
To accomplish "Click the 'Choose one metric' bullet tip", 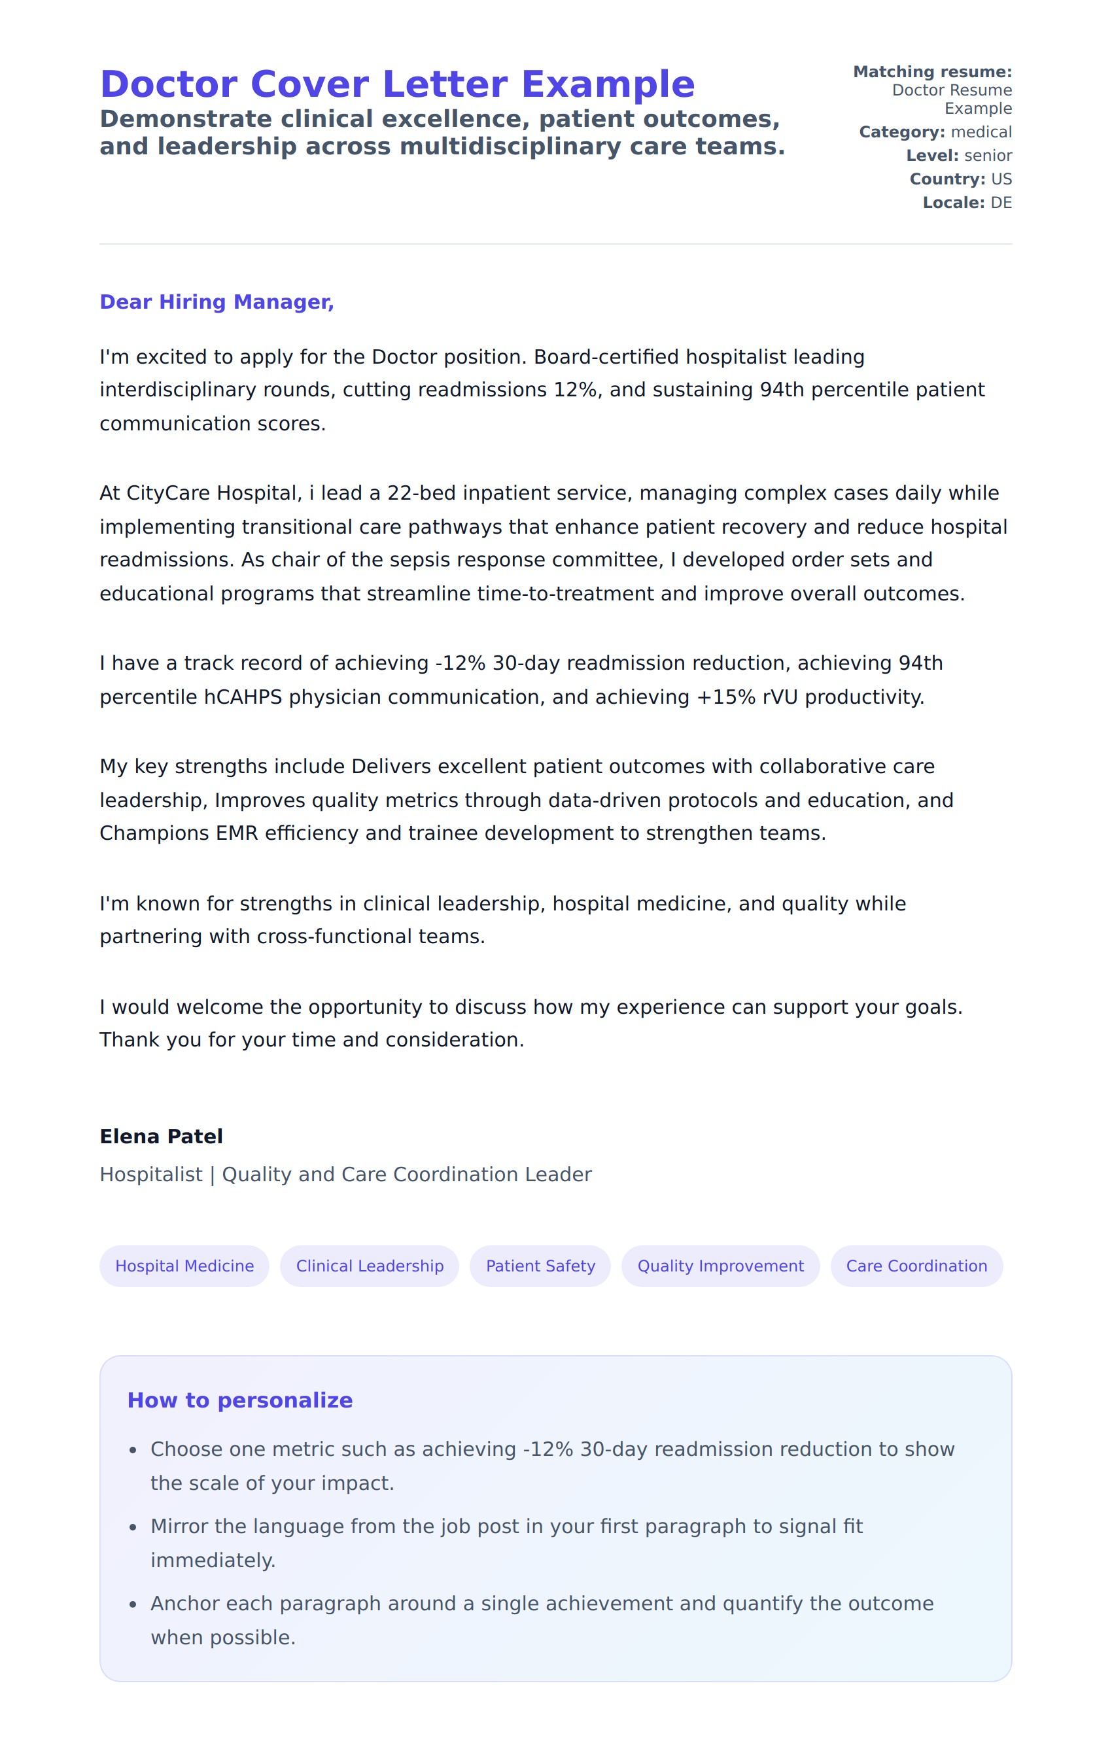I will [x=551, y=1466].
